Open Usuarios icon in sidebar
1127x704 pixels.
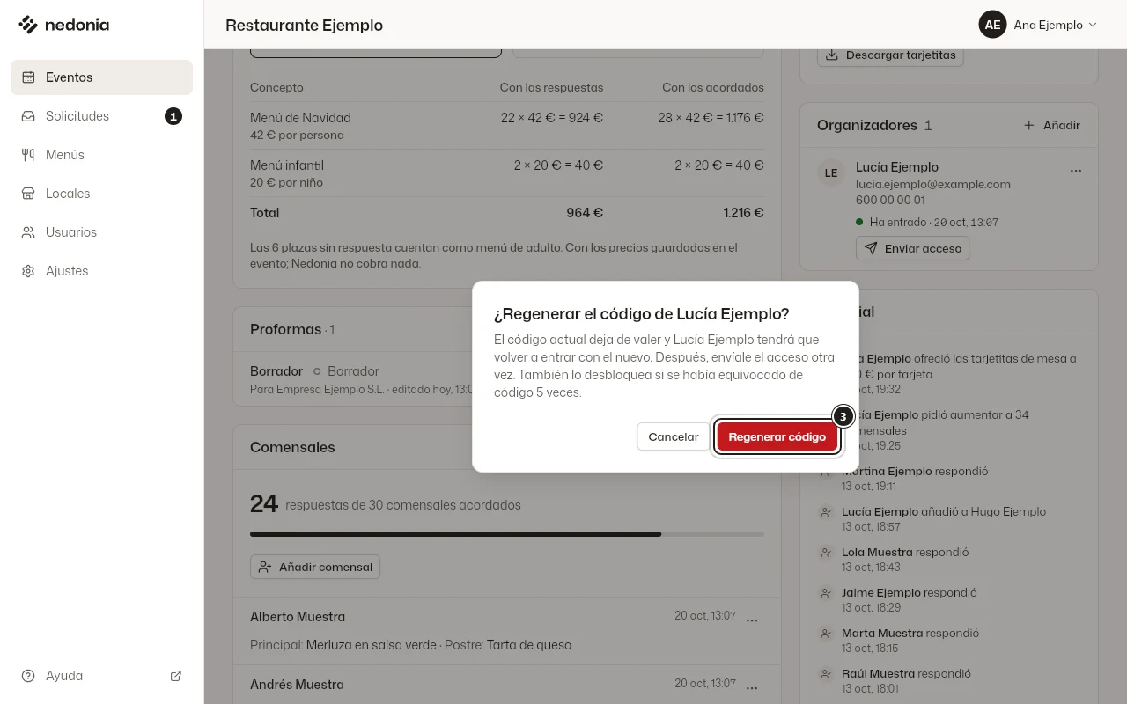pyautogui.click(x=28, y=232)
